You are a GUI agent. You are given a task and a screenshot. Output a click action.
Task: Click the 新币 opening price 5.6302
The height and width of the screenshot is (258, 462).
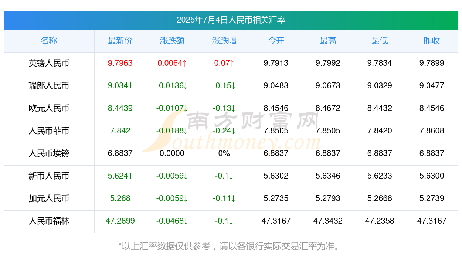(276, 176)
